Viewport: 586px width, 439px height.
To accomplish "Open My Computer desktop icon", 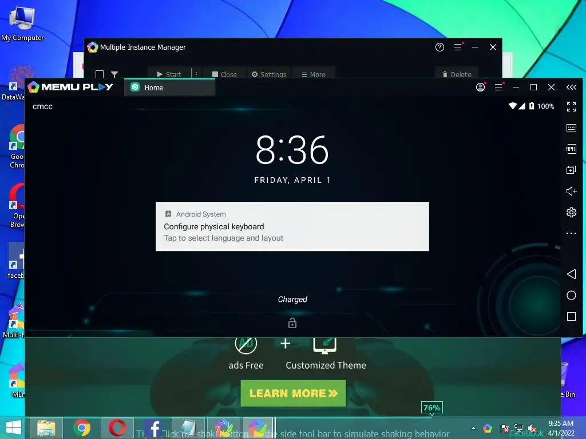I will click(x=22, y=23).
